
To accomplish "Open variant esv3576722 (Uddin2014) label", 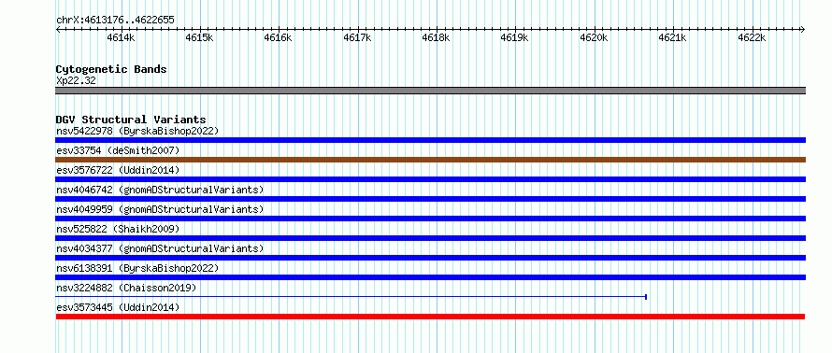I will coord(118,170).
